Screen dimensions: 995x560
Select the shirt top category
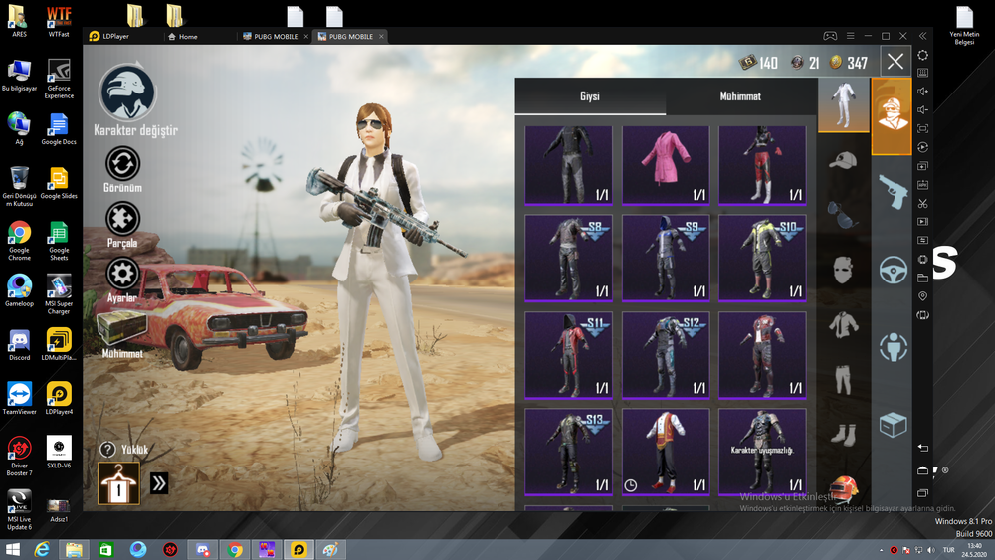pos(844,324)
